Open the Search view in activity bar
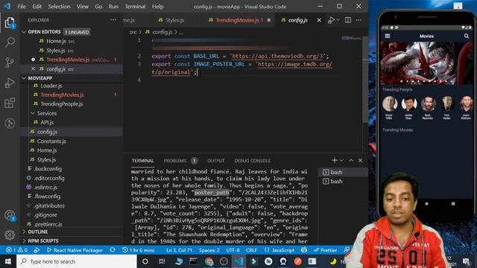 (10, 42)
